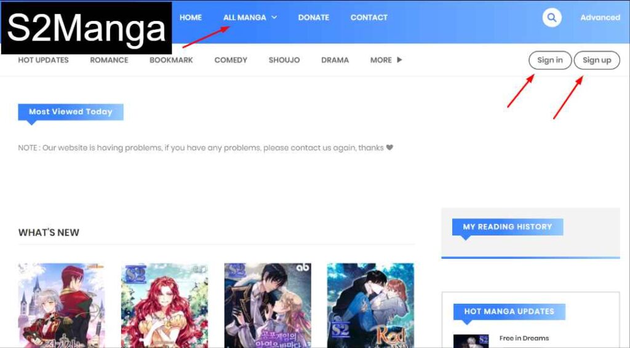This screenshot has width=630, height=348.
Task: Open the Free in Dreams title link
Action: coord(524,338)
